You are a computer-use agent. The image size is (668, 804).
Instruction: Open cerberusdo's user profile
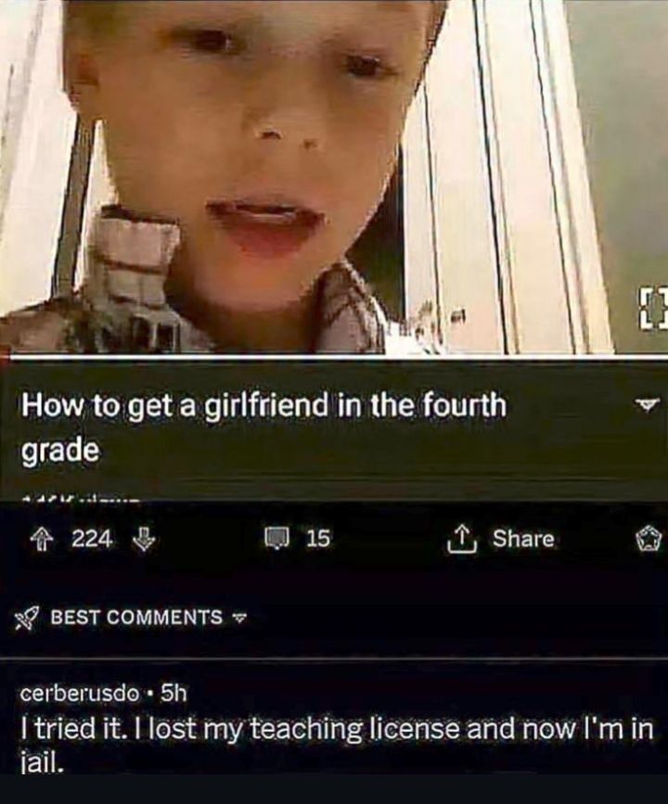point(80,694)
